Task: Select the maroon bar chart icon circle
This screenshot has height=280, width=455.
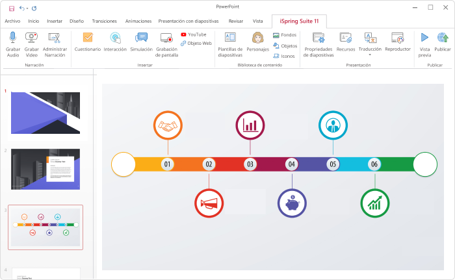Action: coord(250,125)
